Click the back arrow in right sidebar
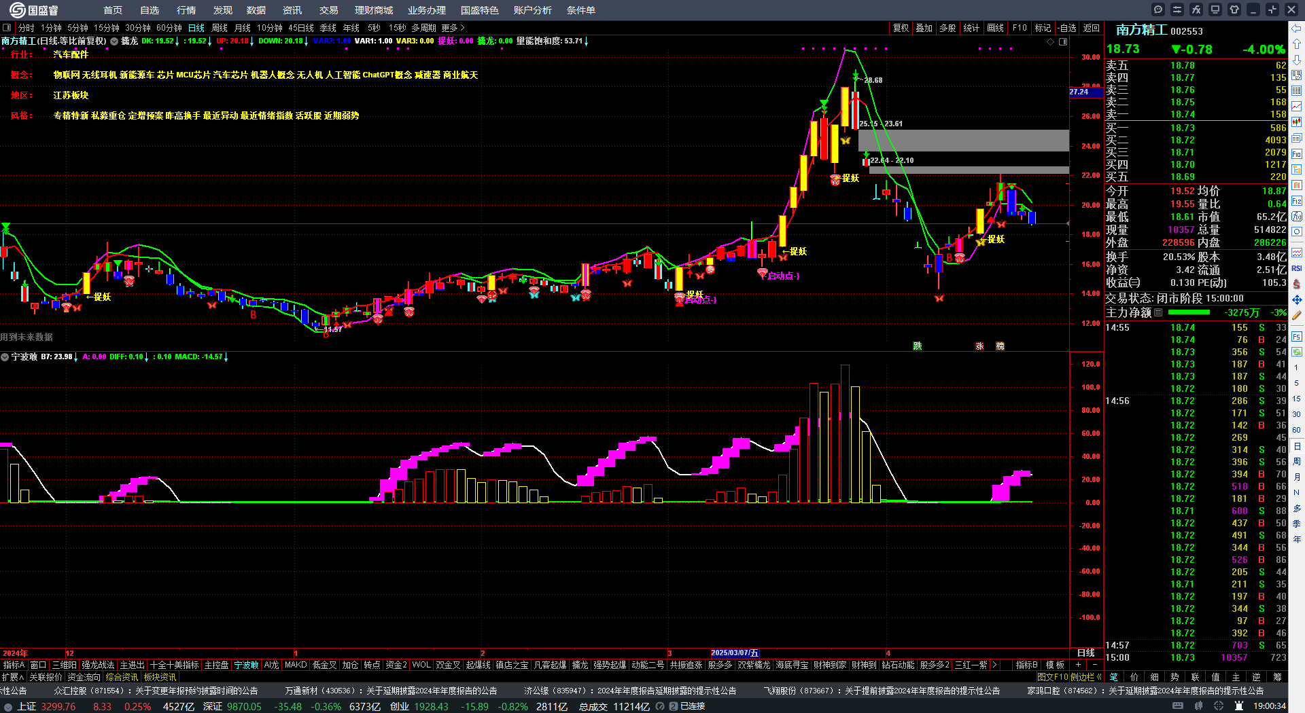Screen dimensions: 1305x713 coord(1297,29)
